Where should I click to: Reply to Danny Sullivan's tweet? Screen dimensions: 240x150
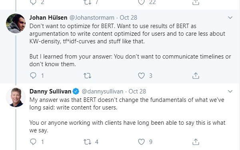(33, 142)
